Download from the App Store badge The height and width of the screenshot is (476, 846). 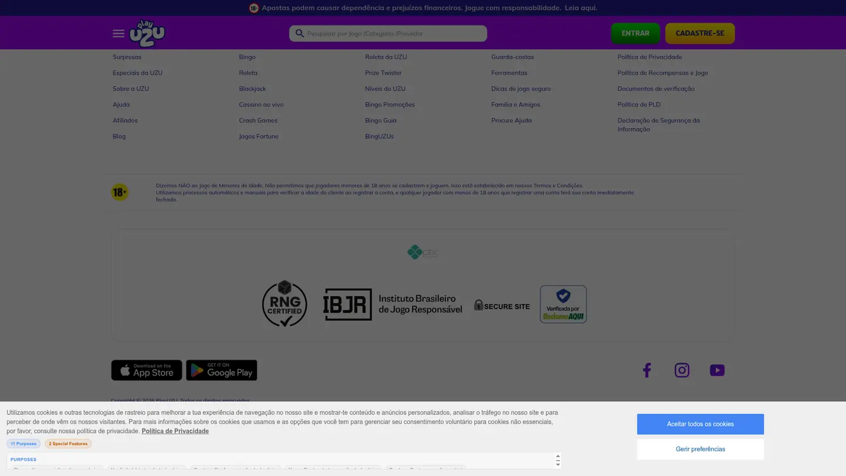tap(147, 370)
